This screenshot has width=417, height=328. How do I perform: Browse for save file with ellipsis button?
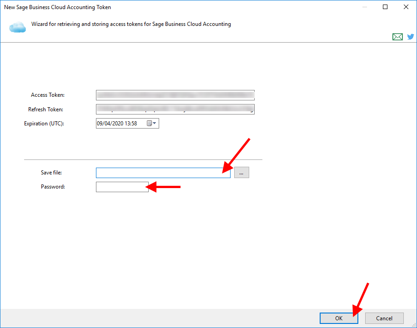241,172
